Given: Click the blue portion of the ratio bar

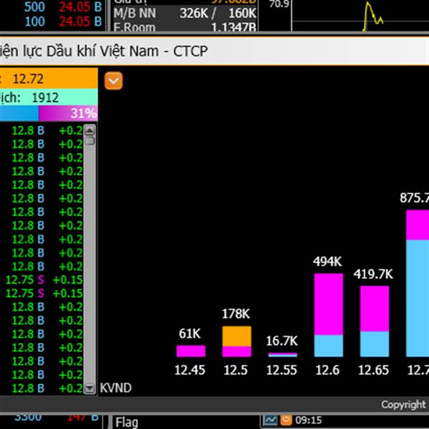Looking at the screenshot, I should (x=19, y=113).
